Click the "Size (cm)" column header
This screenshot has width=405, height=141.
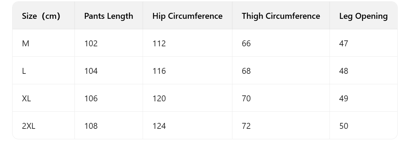pyautogui.click(x=41, y=16)
